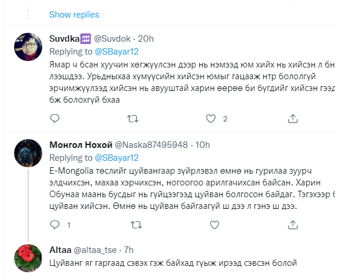Like Suvdka's tweet with 2 likes
This screenshot has height=277, width=353.
pyautogui.click(x=211, y=119)
